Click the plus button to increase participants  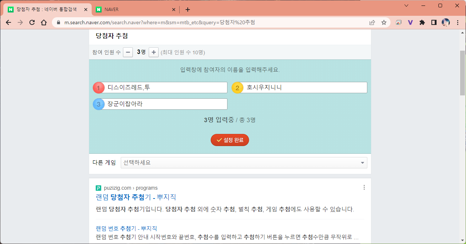point(153,52)
